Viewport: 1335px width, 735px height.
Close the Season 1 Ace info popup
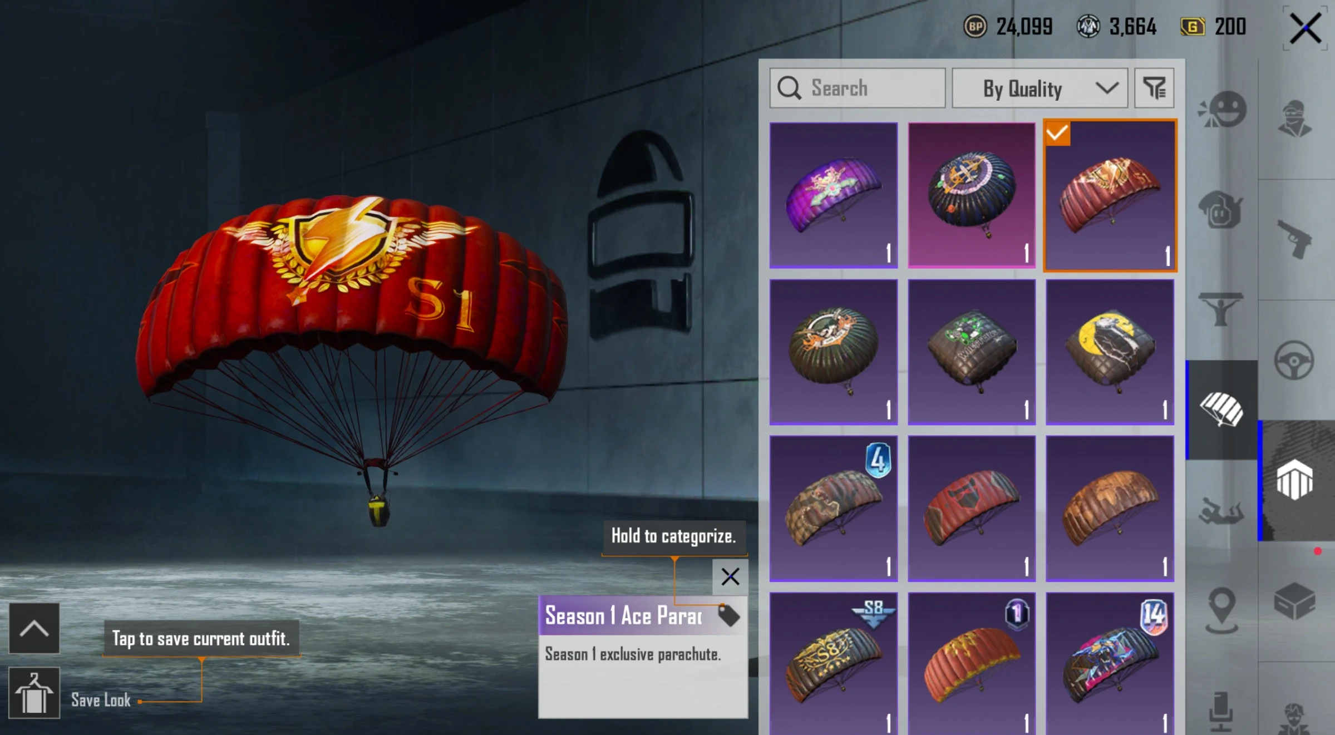(x=730, y=576)
